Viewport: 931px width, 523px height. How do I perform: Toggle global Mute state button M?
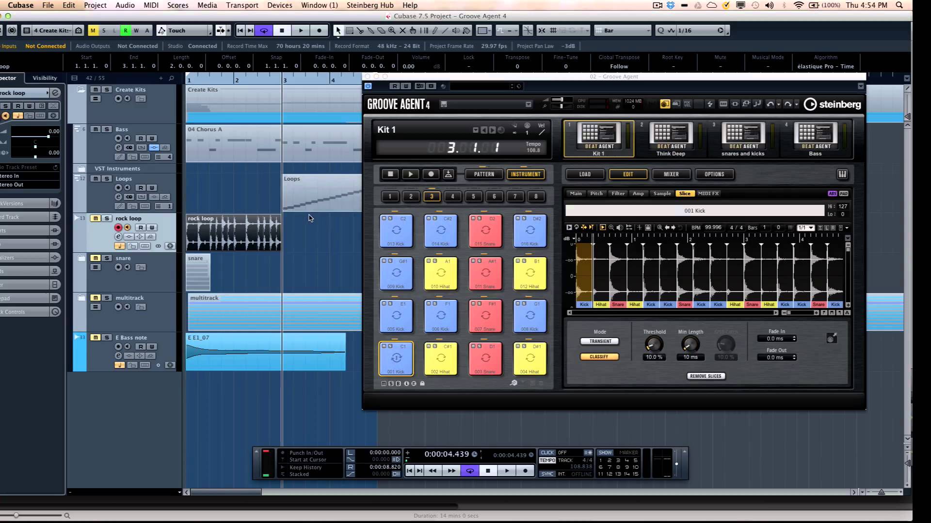click(x=93, y=31)
